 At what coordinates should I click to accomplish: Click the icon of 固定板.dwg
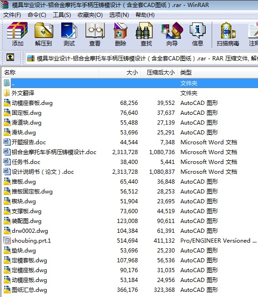[7, 113]
